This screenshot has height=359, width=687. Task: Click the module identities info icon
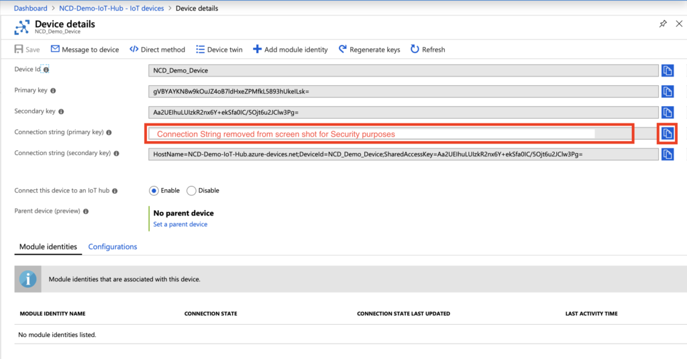pyautogui.click(x=28, y=278)
